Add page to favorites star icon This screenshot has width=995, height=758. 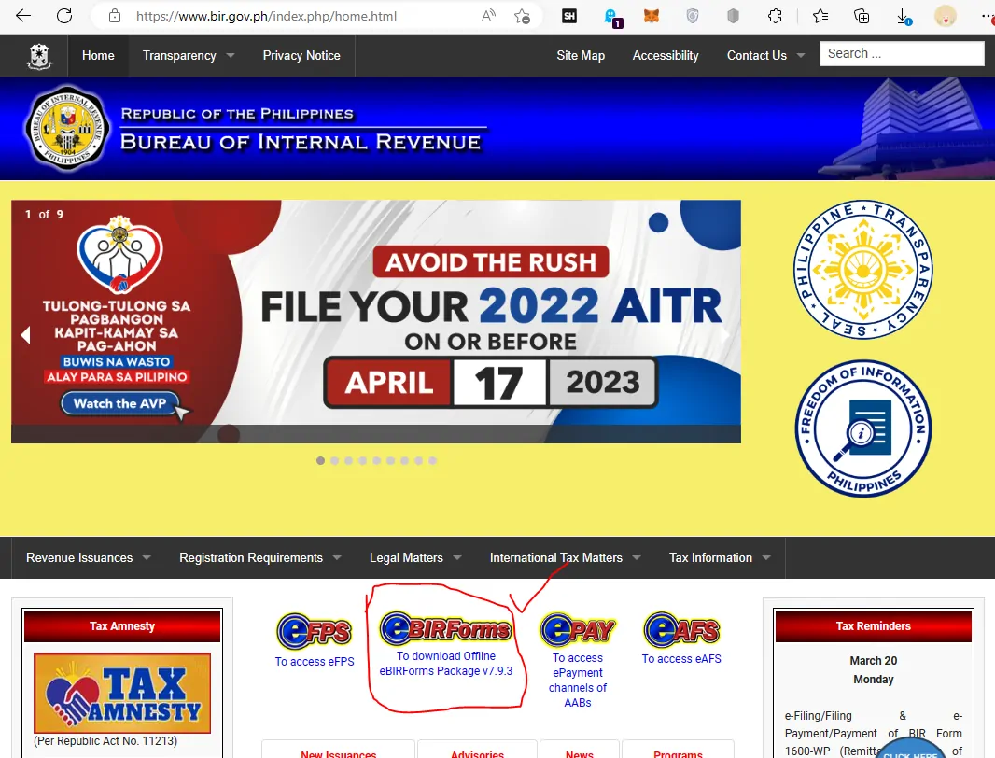522,16
